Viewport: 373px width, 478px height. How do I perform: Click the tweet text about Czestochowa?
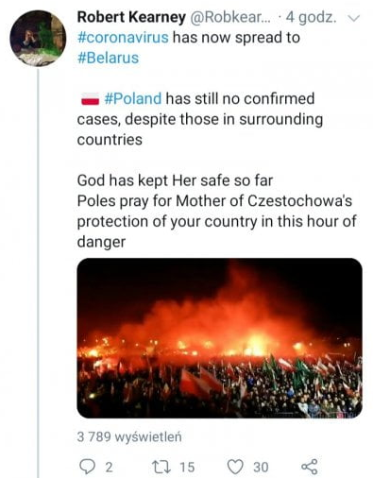point(216,211)
